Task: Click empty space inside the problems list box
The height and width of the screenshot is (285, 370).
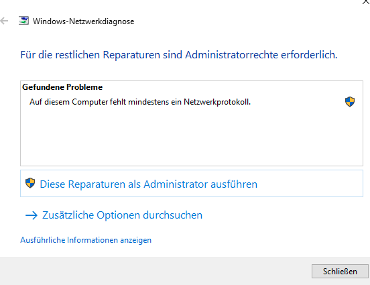Action: point(192,138)
